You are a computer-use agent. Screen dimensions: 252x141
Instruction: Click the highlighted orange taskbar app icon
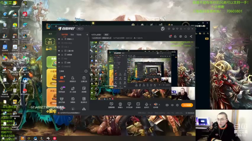(22, 138)
